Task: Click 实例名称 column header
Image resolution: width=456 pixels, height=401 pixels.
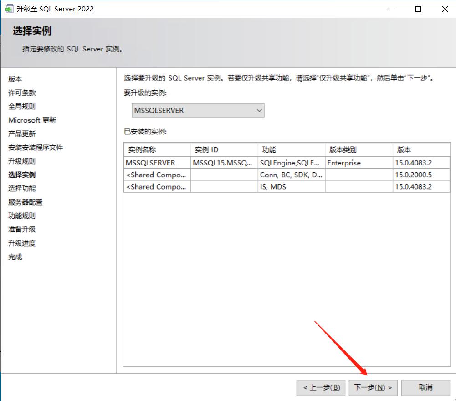Action: click(x=157, y=150)
